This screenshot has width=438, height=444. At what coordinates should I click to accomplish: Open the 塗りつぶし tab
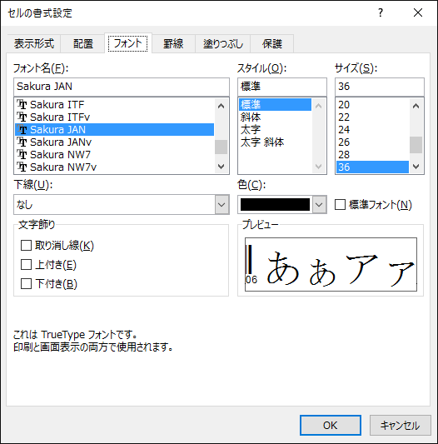tap(223, 43)
